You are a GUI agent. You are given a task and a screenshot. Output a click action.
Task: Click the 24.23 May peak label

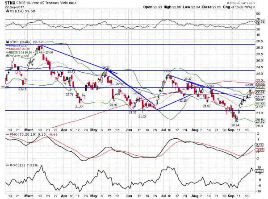point(106,67)
